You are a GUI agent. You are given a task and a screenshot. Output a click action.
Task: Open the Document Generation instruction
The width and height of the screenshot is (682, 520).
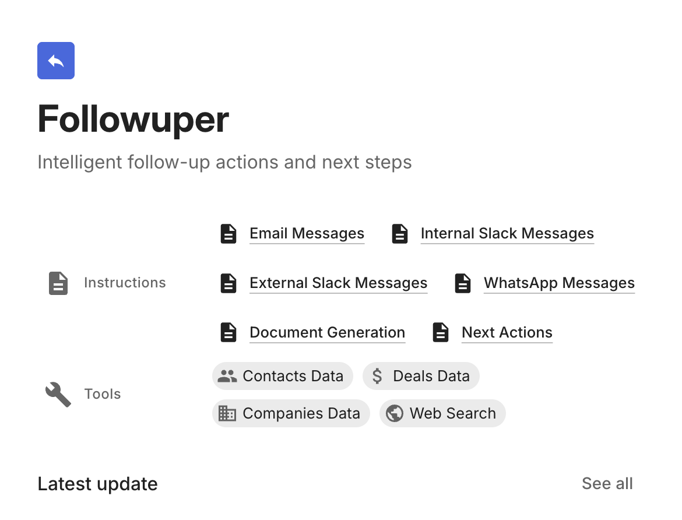pos(327,333)
